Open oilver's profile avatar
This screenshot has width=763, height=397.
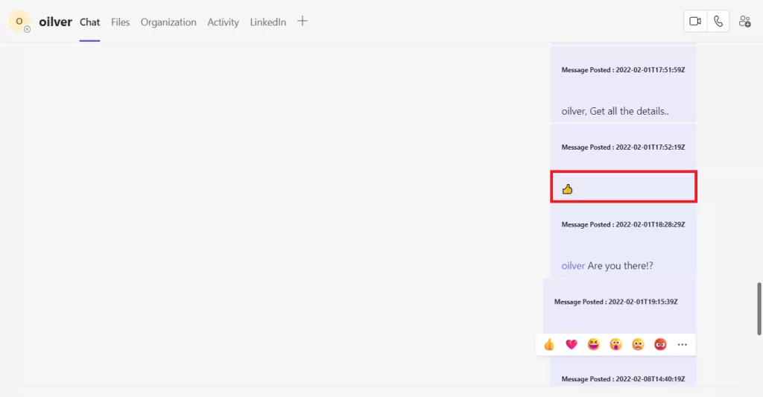pos(19,22)
